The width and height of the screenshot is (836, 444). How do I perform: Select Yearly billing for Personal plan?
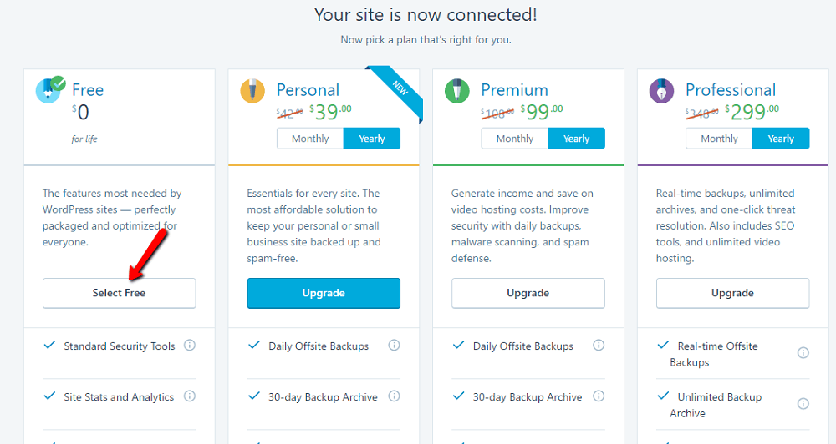tap(372, 139)
